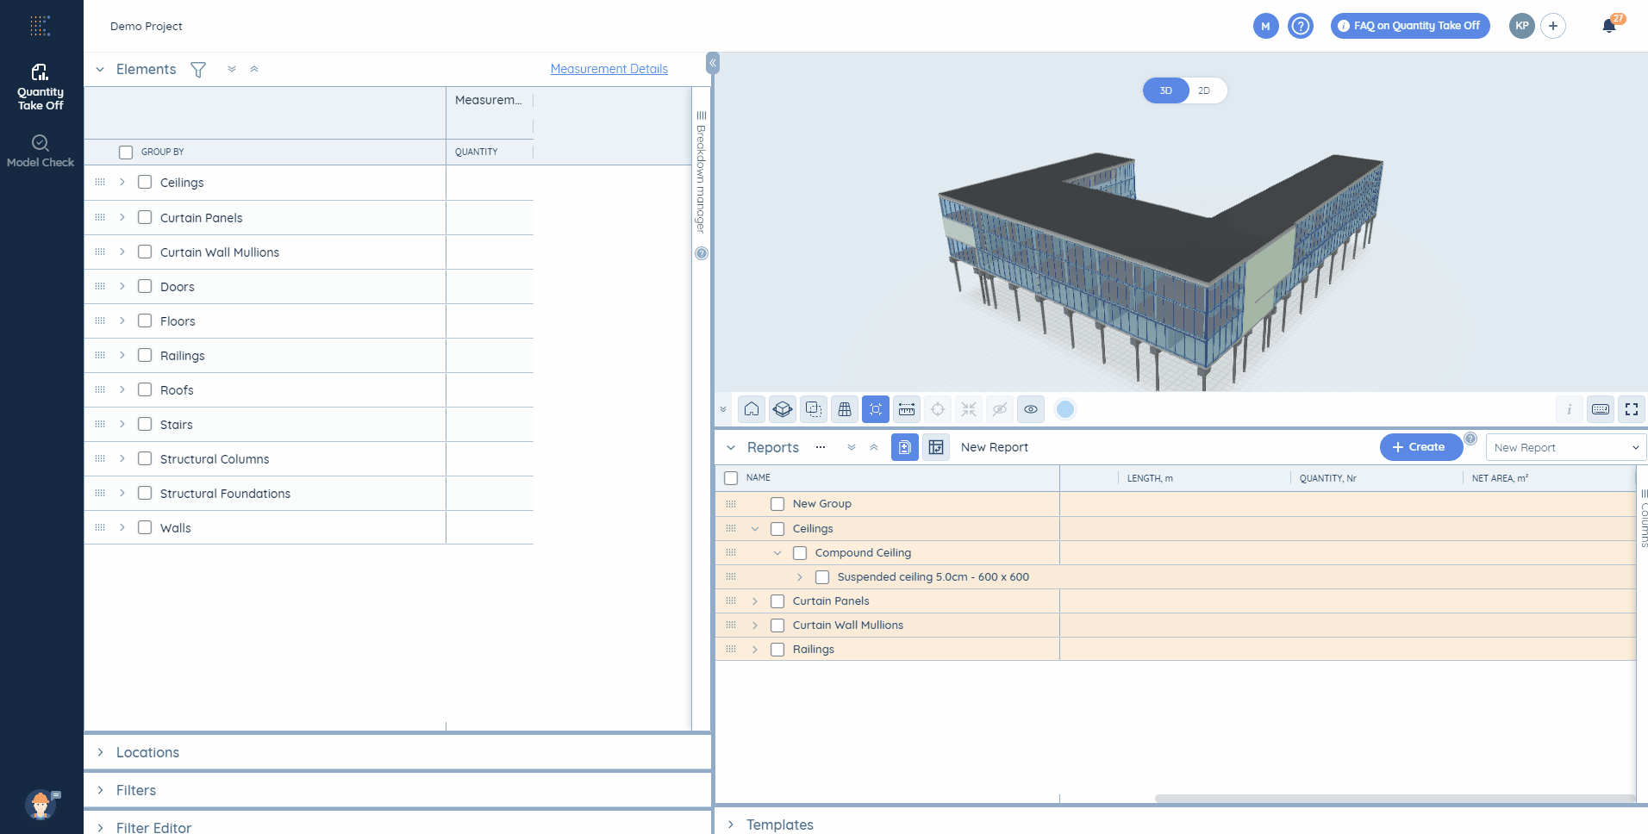Screen dimensions: 1648x834
Task: Click the isolate collapse-arrows tool
Action: 969,409
